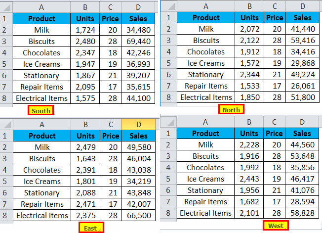Click the Sales header cell in South table
The image size is (322, 233).
click(x=138, y=18)
